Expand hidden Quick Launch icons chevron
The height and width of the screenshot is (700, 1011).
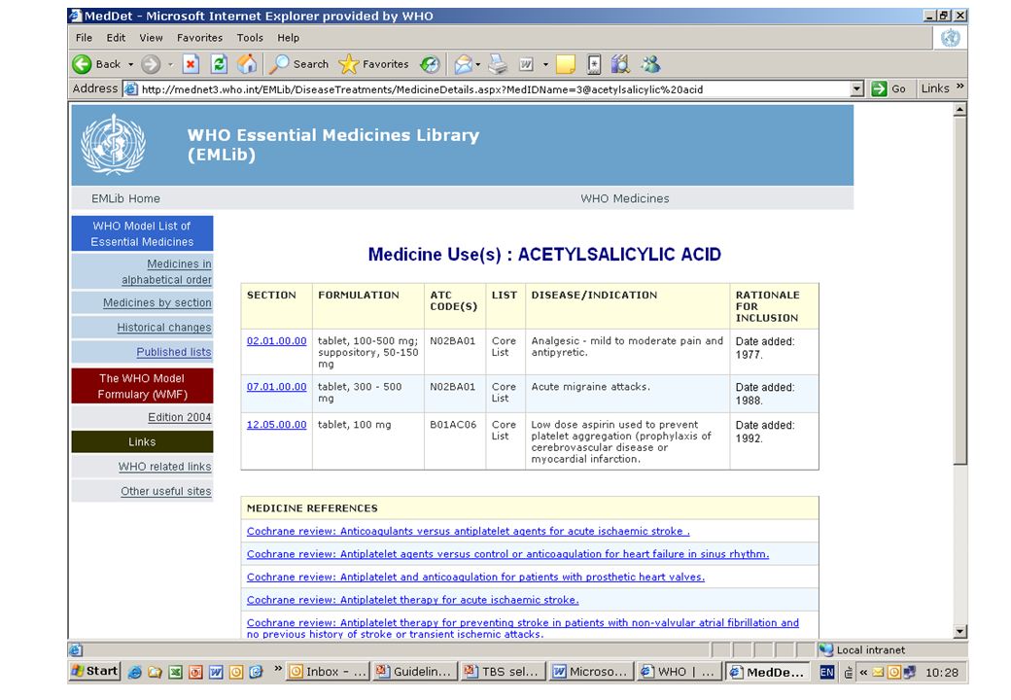coord(278,669)
